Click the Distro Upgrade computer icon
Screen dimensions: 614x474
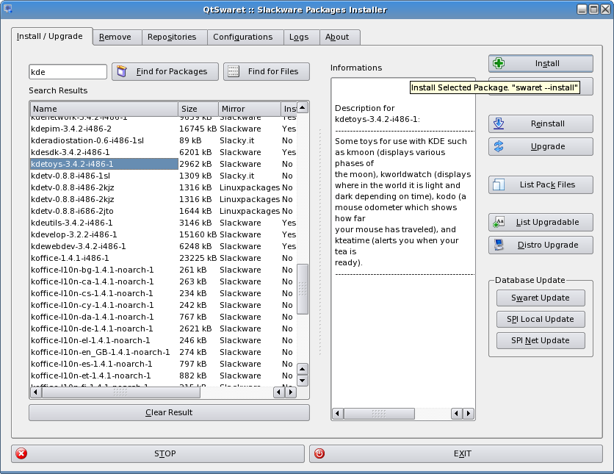[499, 245]
